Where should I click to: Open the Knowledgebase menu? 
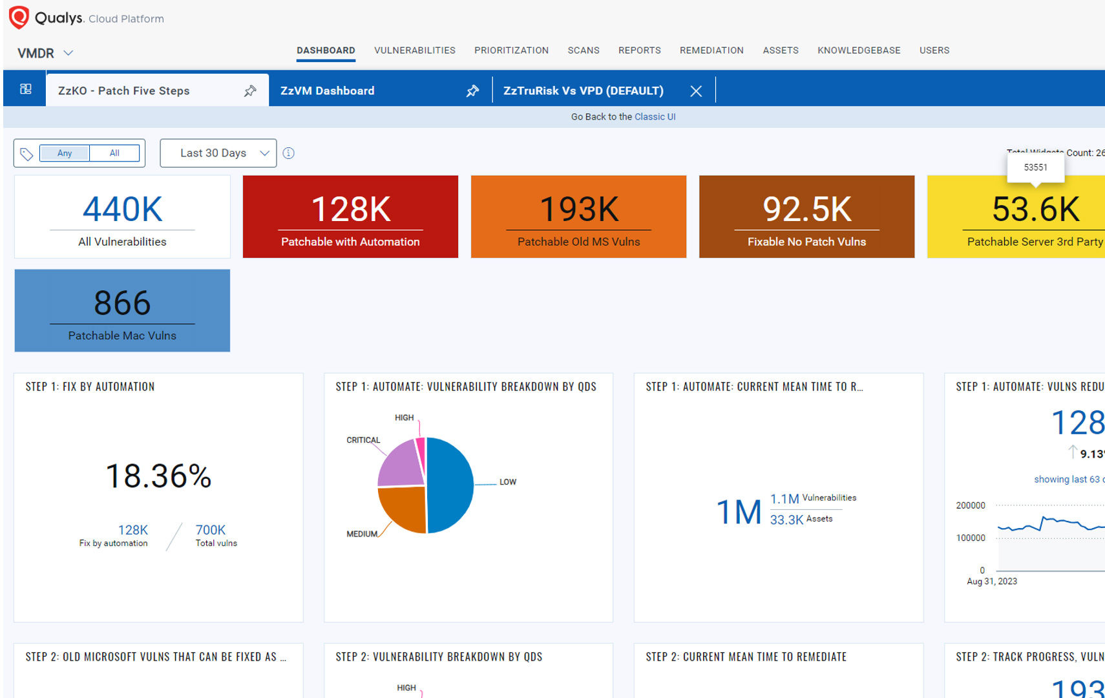pos(858,50)
